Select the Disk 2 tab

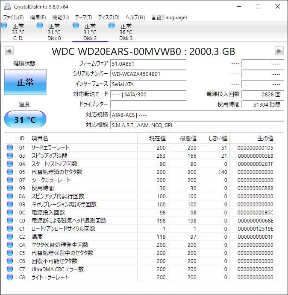tap(90, 32)
